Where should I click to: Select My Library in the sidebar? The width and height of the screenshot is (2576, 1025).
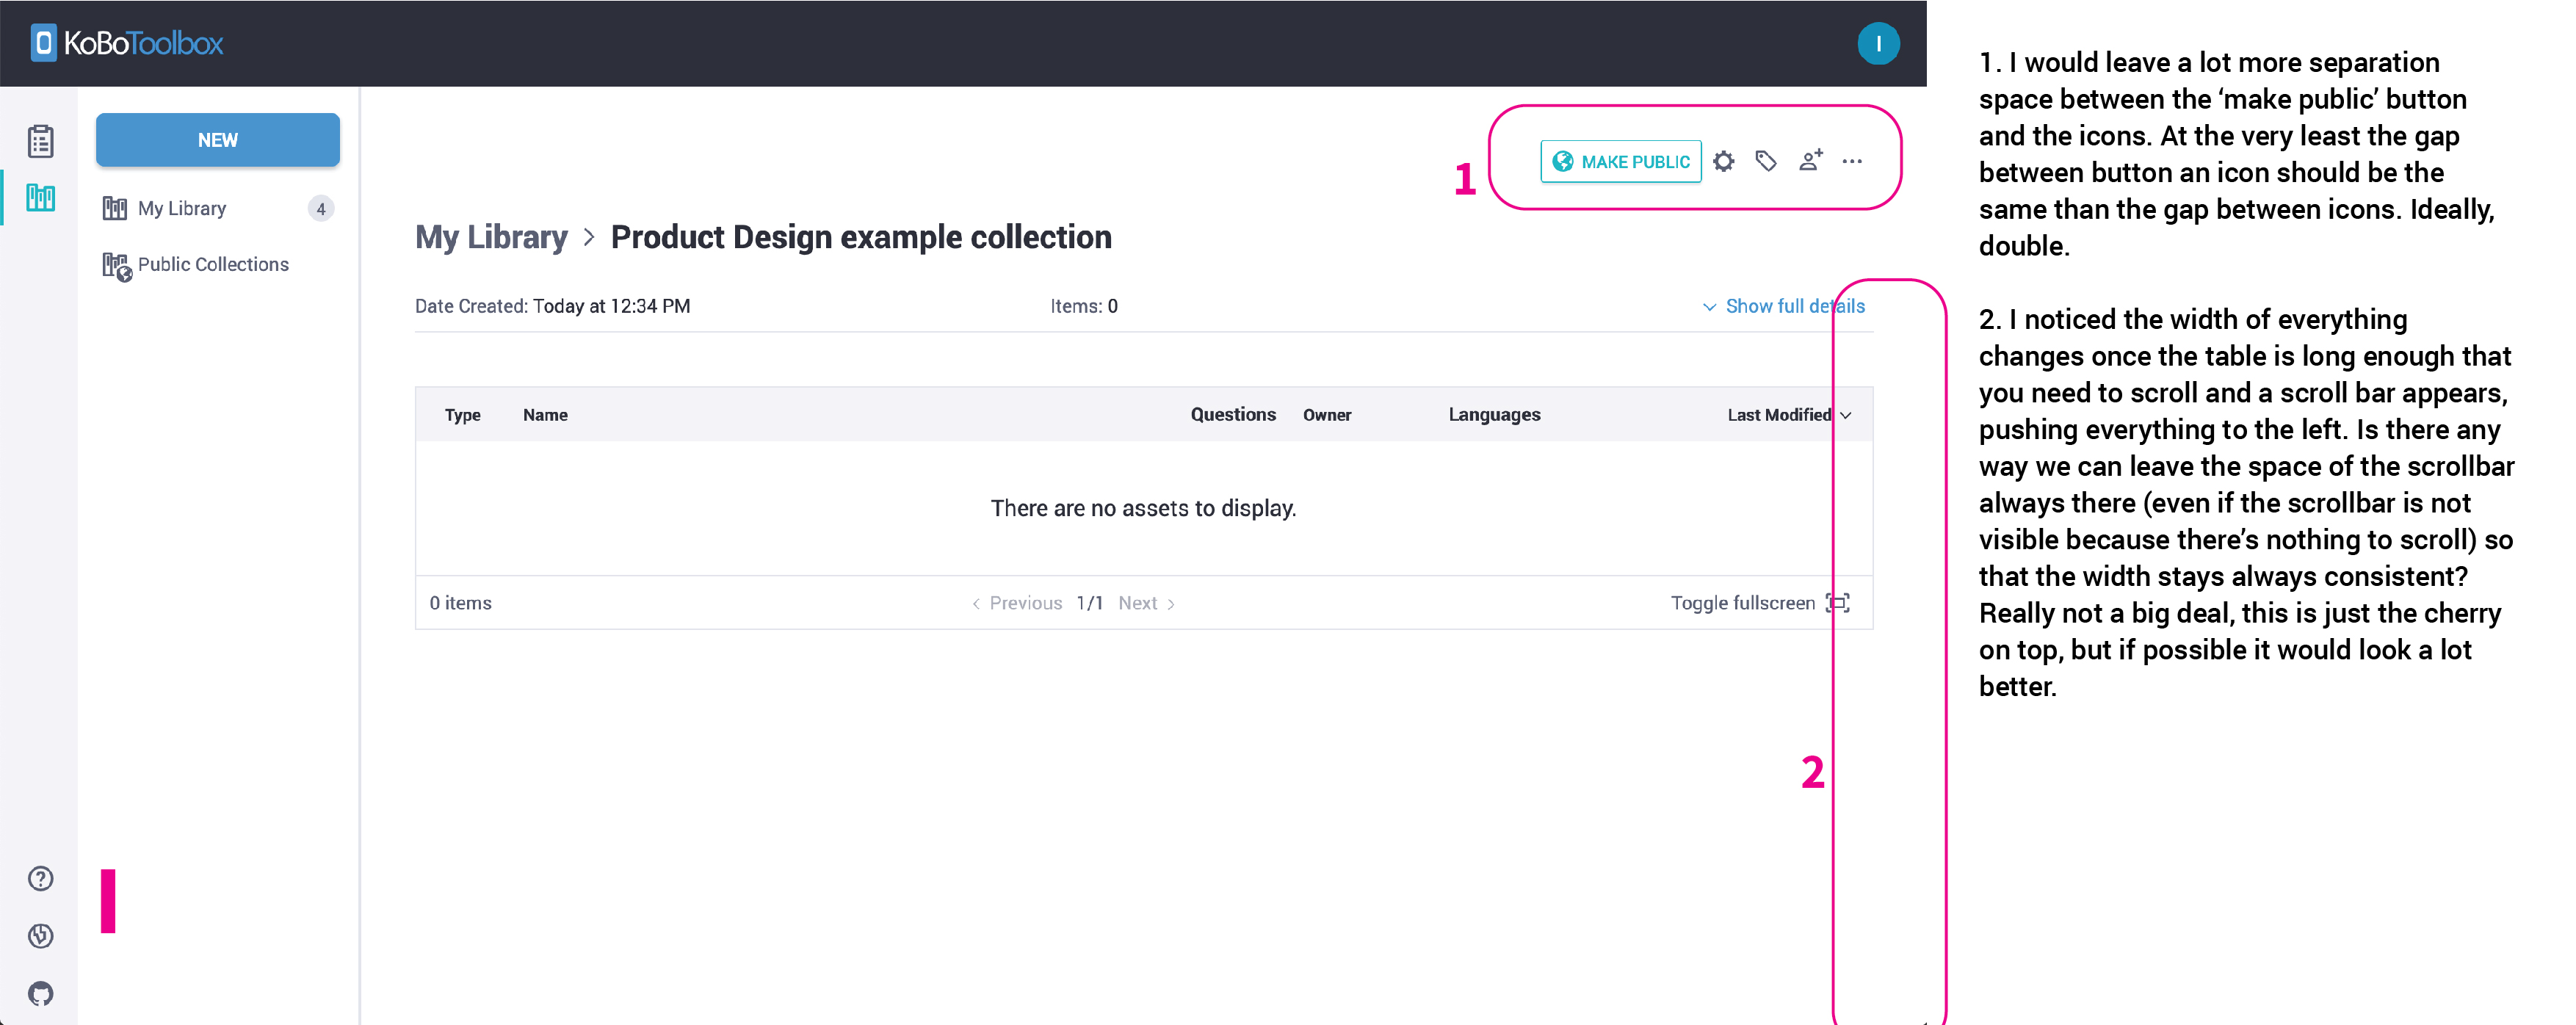[183, 208]
